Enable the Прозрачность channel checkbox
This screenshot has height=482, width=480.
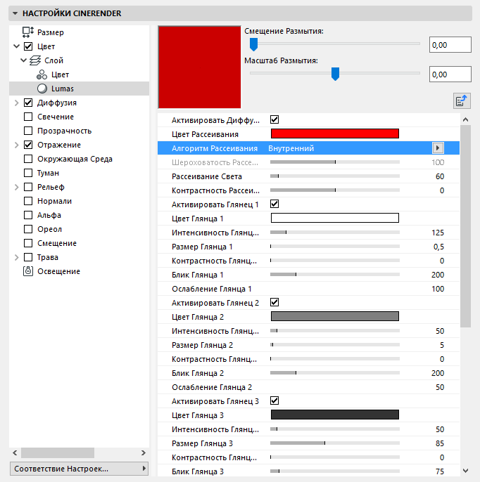[28, 131]
